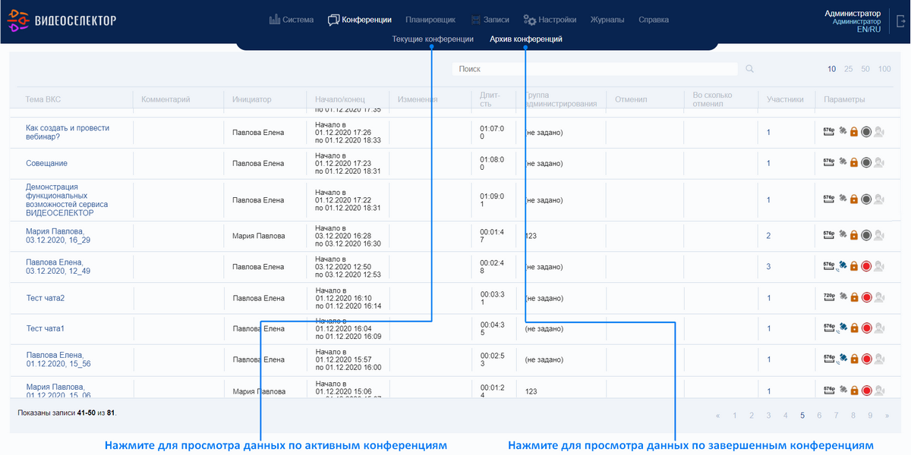Click participant icon in Тест чата1 row
This screenshot has height=455, width=911.
point(879,328)
